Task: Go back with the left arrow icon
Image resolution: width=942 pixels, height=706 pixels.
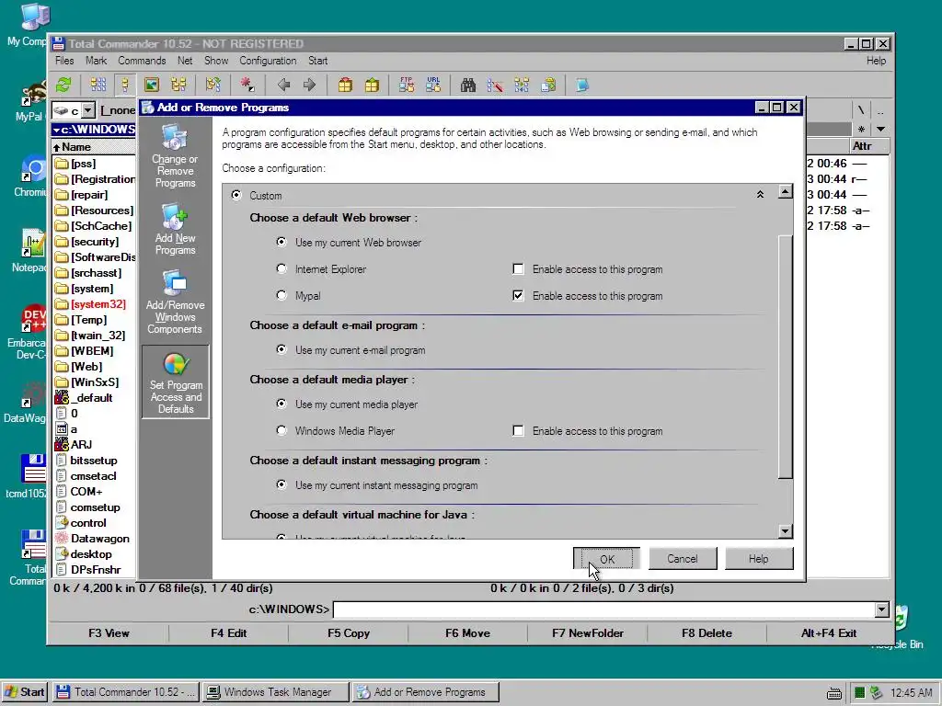Action: point(283,85)
